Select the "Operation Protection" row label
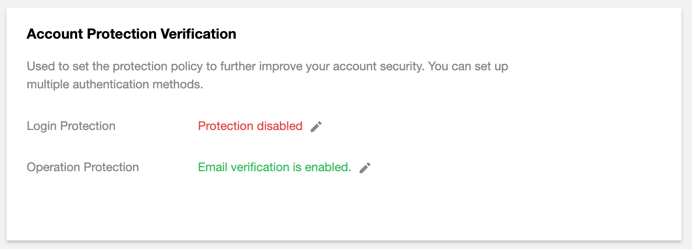The width and height of the screenshot is (692, 249). coord(83,167)
